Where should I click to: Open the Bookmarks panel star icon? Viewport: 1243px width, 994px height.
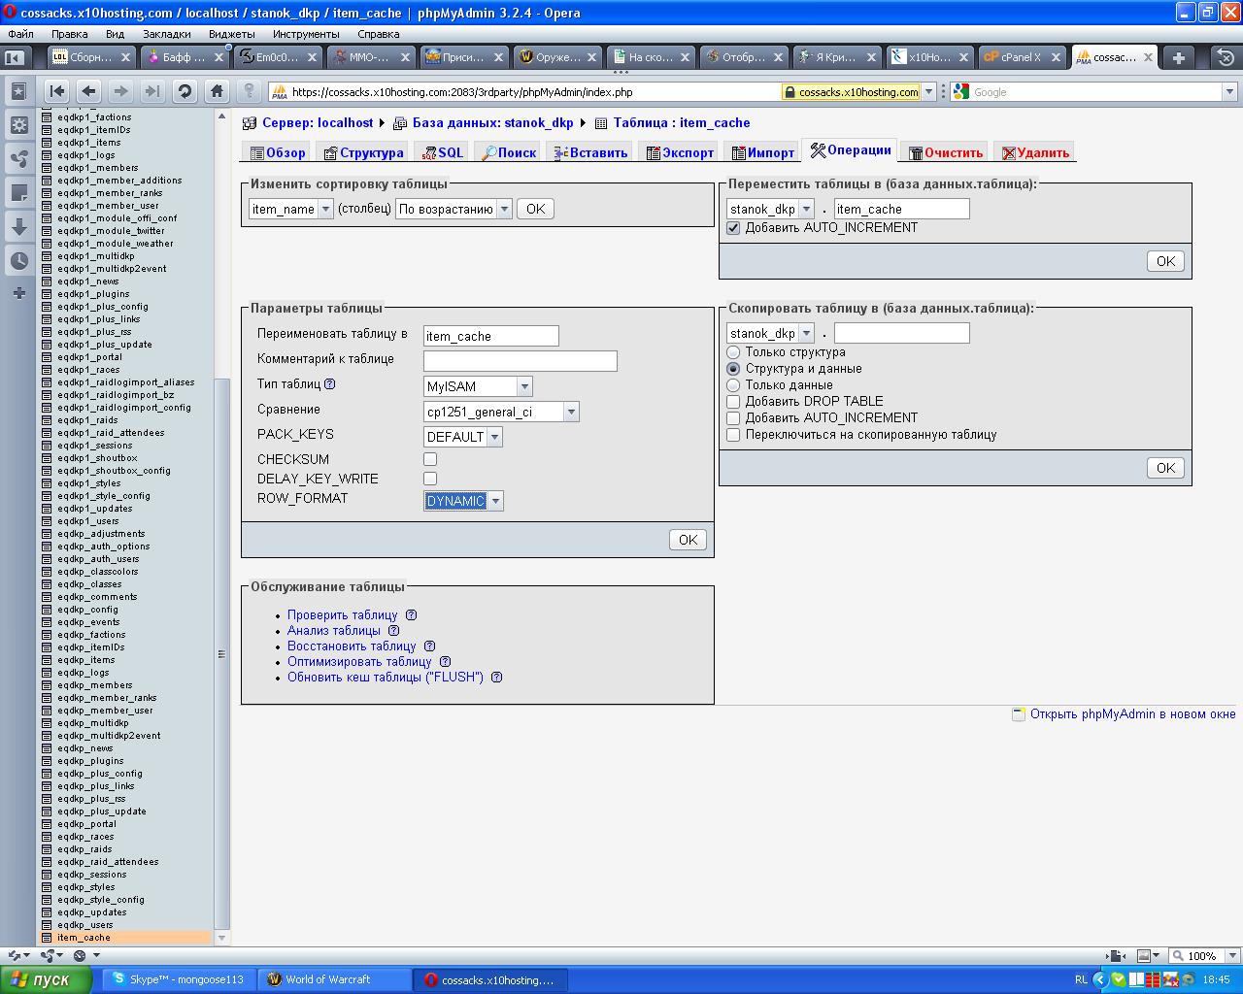[18, 91]
